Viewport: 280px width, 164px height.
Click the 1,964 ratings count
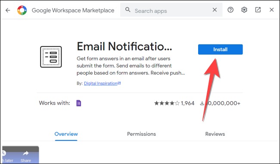pyautogui.click(x=187, y=103)
